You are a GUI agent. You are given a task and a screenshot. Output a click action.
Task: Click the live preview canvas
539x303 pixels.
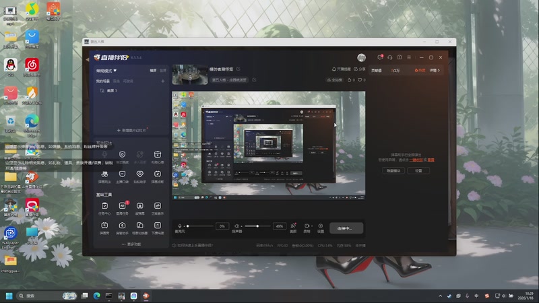[268, 145]
